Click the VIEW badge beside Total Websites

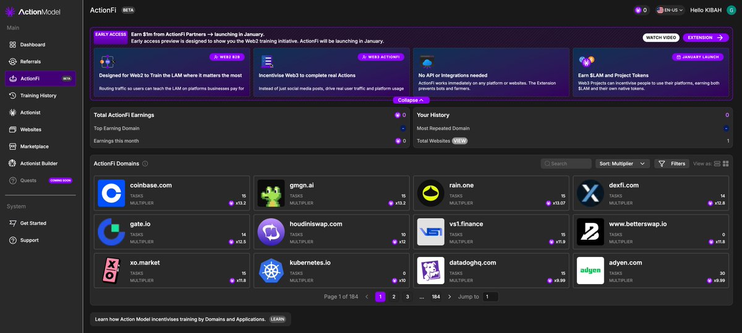coord(459,141)
